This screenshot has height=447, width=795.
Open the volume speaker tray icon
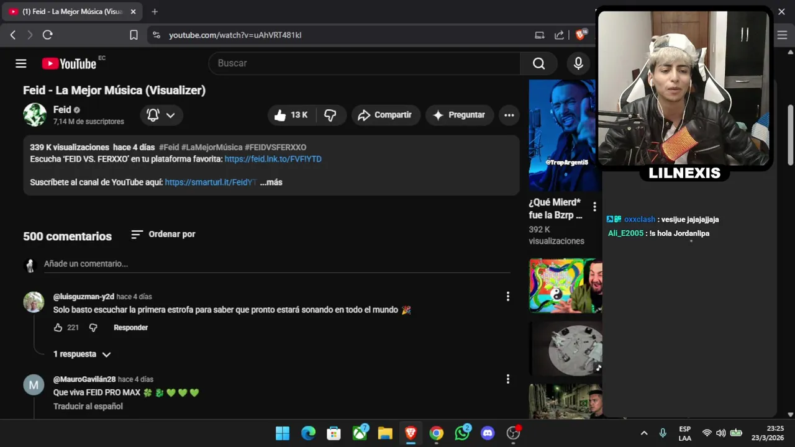point(720,433)
